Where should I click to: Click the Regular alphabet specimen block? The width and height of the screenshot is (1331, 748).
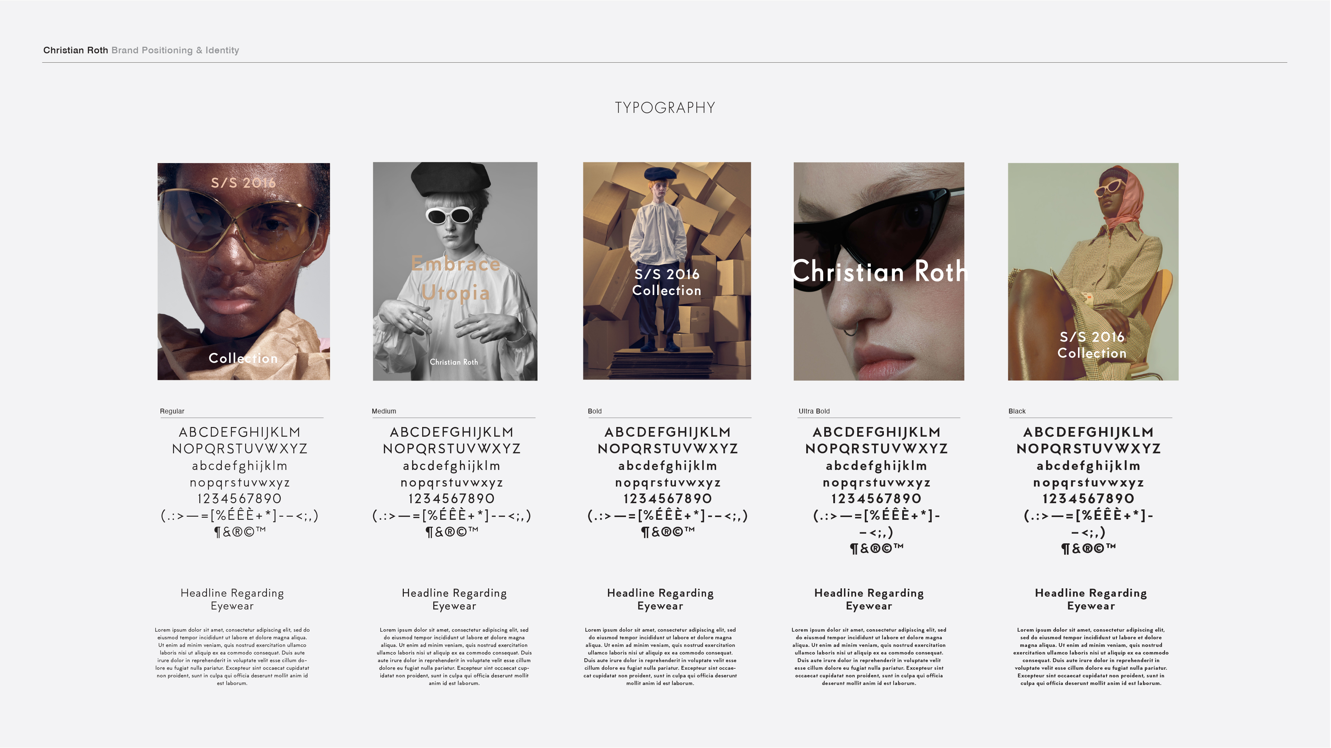point(240,482)
